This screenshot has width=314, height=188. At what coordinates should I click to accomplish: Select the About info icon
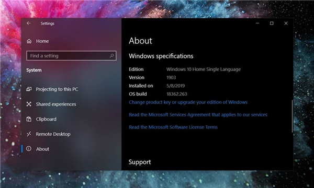(29, 149)
